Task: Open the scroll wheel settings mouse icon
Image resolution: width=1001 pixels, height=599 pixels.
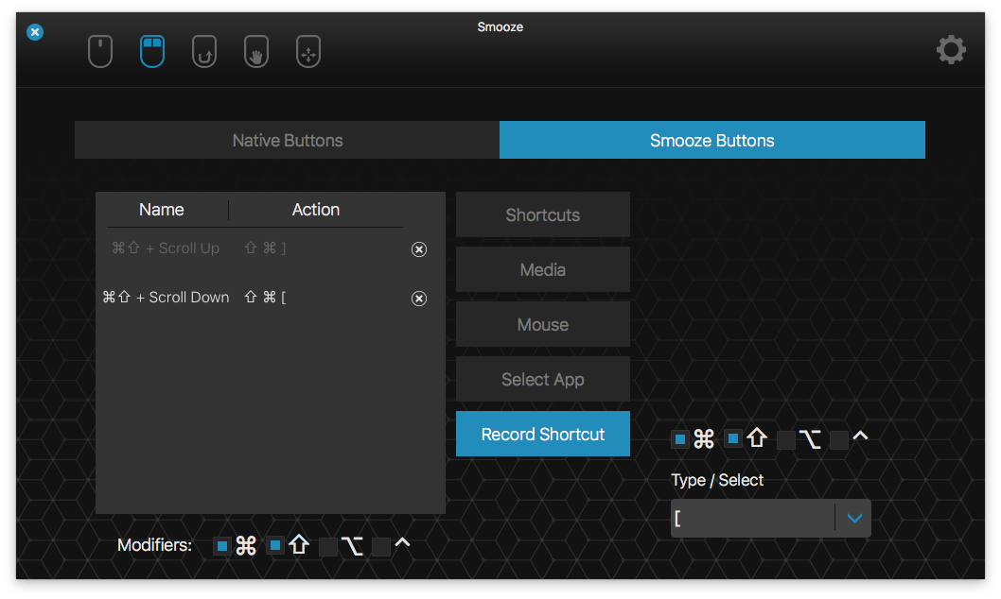Action: 100,51
